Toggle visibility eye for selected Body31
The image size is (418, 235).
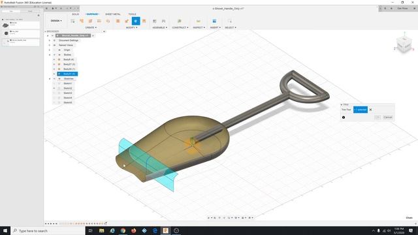54,74
